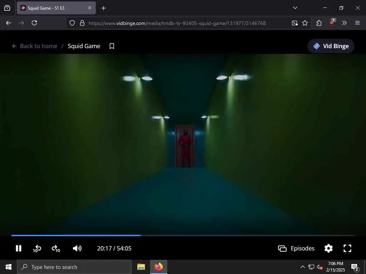Focus the vidbinge.com address bar

[177, 23]
